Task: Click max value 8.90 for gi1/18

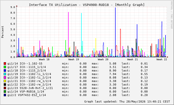Action: click(113, 70)
